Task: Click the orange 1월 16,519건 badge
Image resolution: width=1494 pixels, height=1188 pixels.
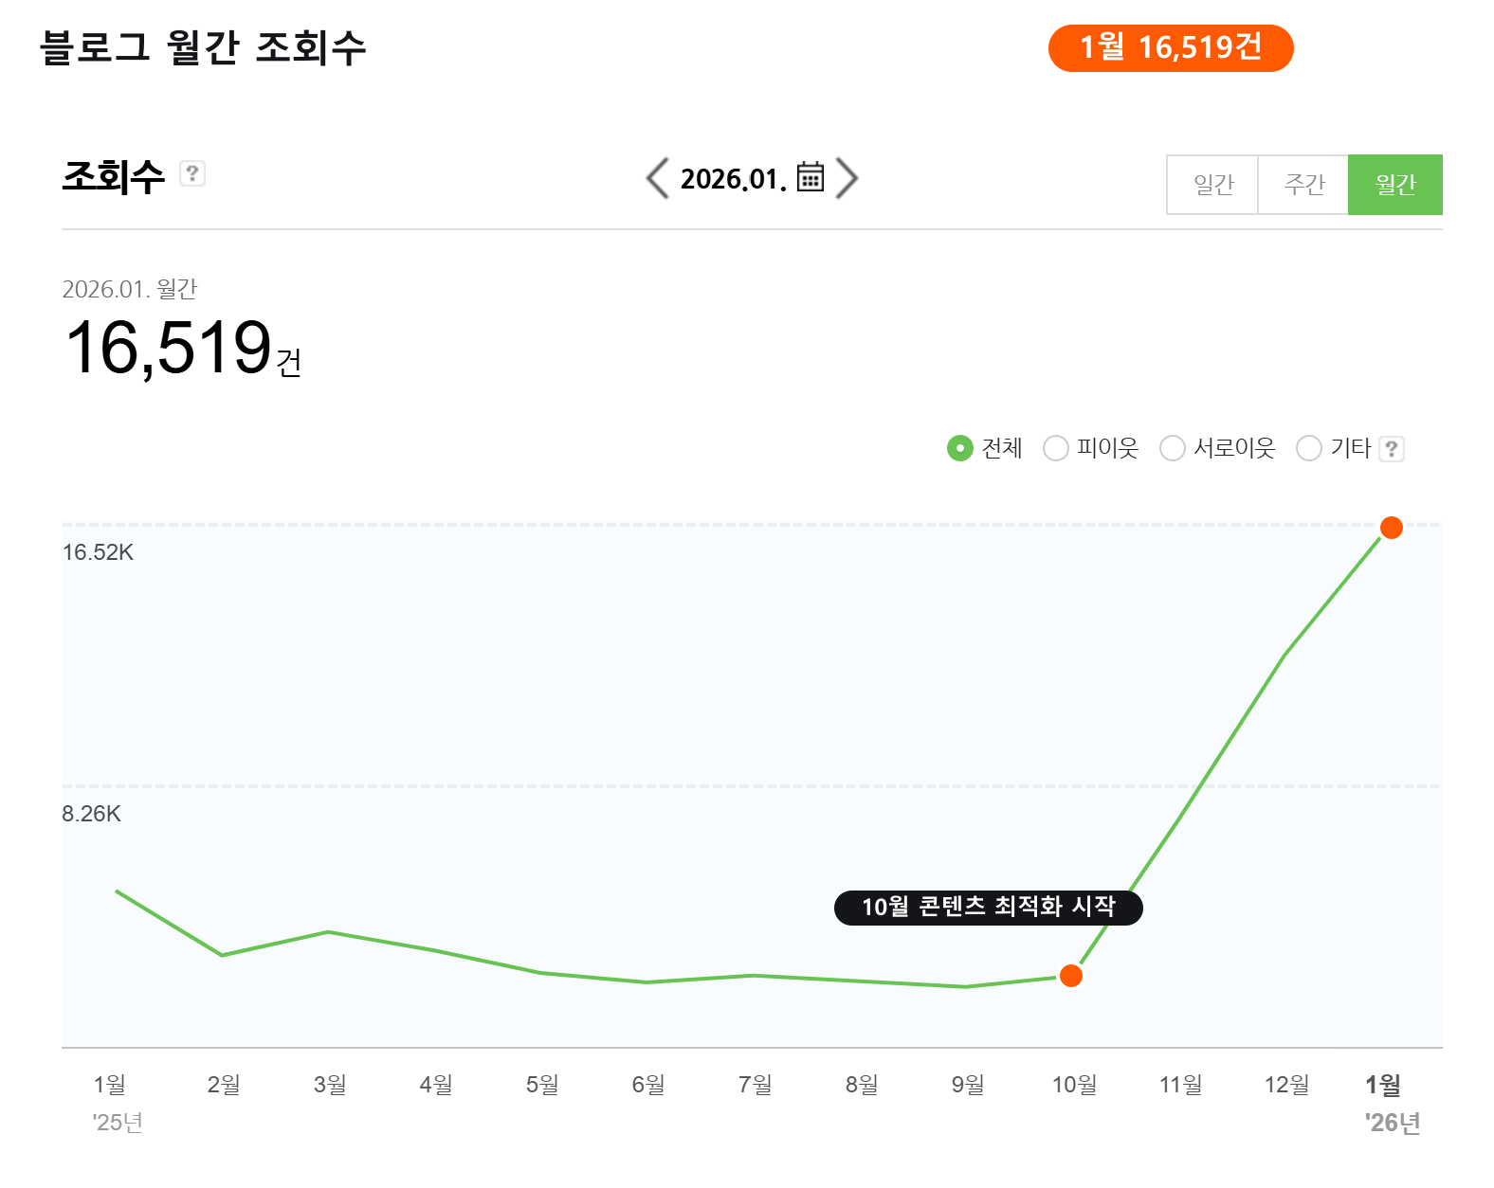Action: [1171, 47]
